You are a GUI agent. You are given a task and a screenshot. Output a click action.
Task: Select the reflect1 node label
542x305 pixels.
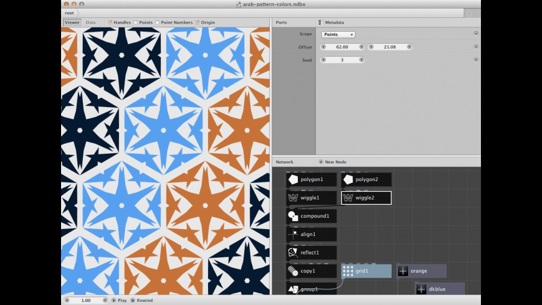(x=310, y=253)
